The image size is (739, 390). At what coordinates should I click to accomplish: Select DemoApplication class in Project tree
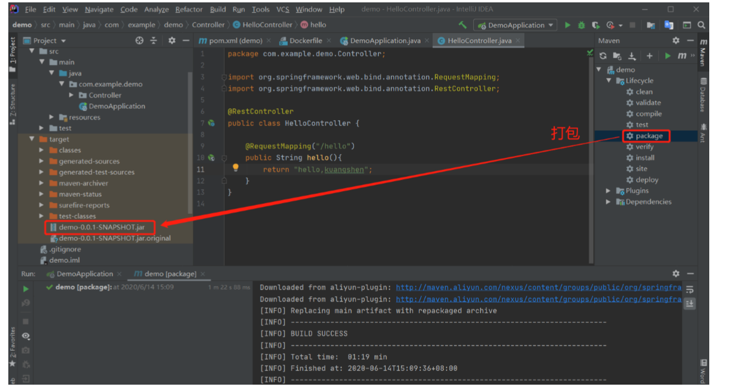coord(112,106)
